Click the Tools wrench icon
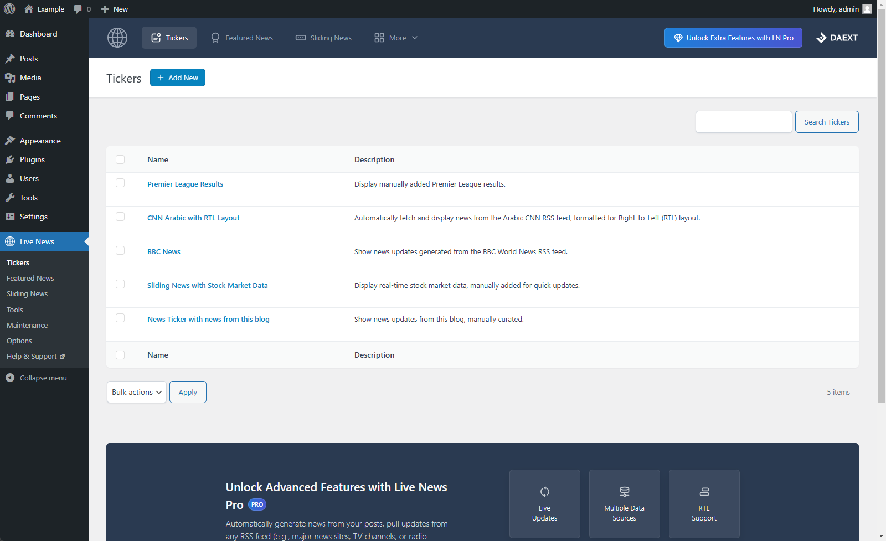This screenshot has width=886, height=541. (10, 198)
